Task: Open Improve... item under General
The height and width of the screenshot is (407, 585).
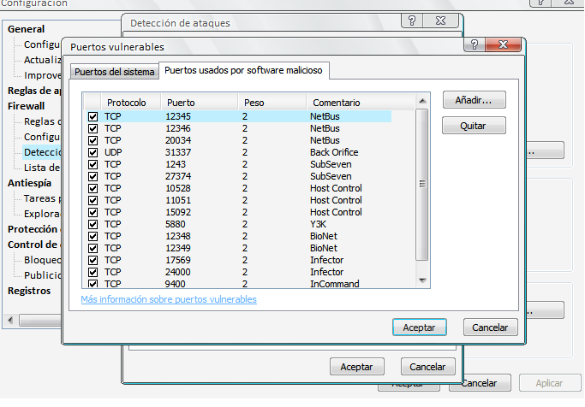Action: [x=42, y=75]
